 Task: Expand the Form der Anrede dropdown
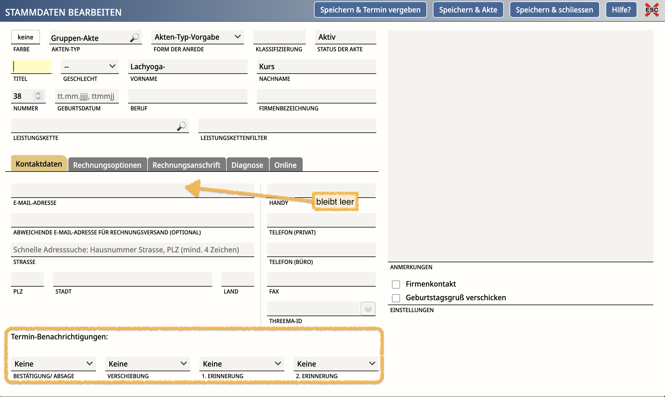(x=197, y=37)
